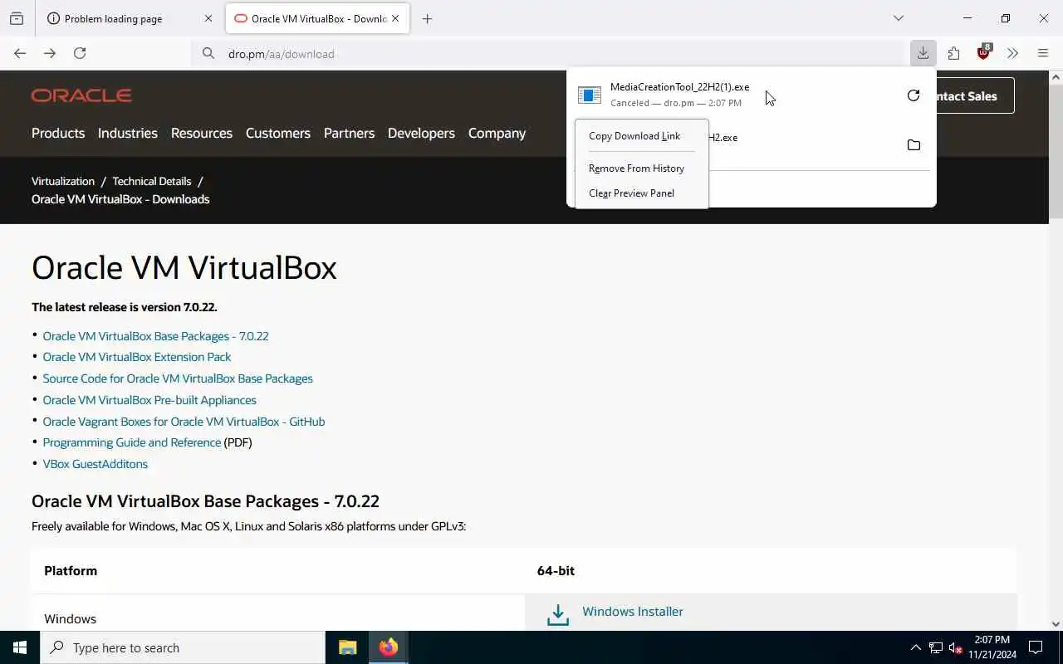Click the Windows Installer download link
1063x664 pixels.
pyautogui.click(x=633, y=612)
